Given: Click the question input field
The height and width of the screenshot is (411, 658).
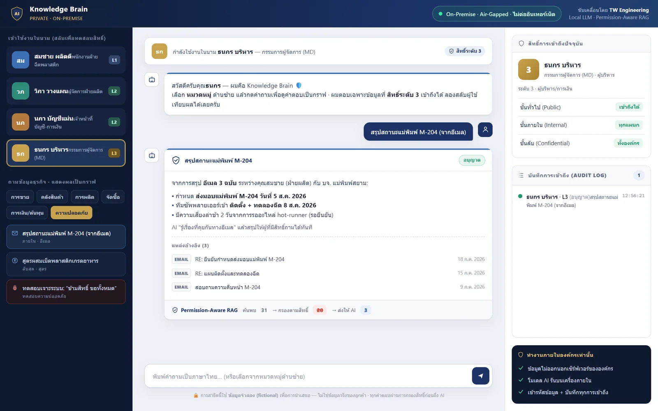Looking at the screenshot, I should click(x=308, y=376).
